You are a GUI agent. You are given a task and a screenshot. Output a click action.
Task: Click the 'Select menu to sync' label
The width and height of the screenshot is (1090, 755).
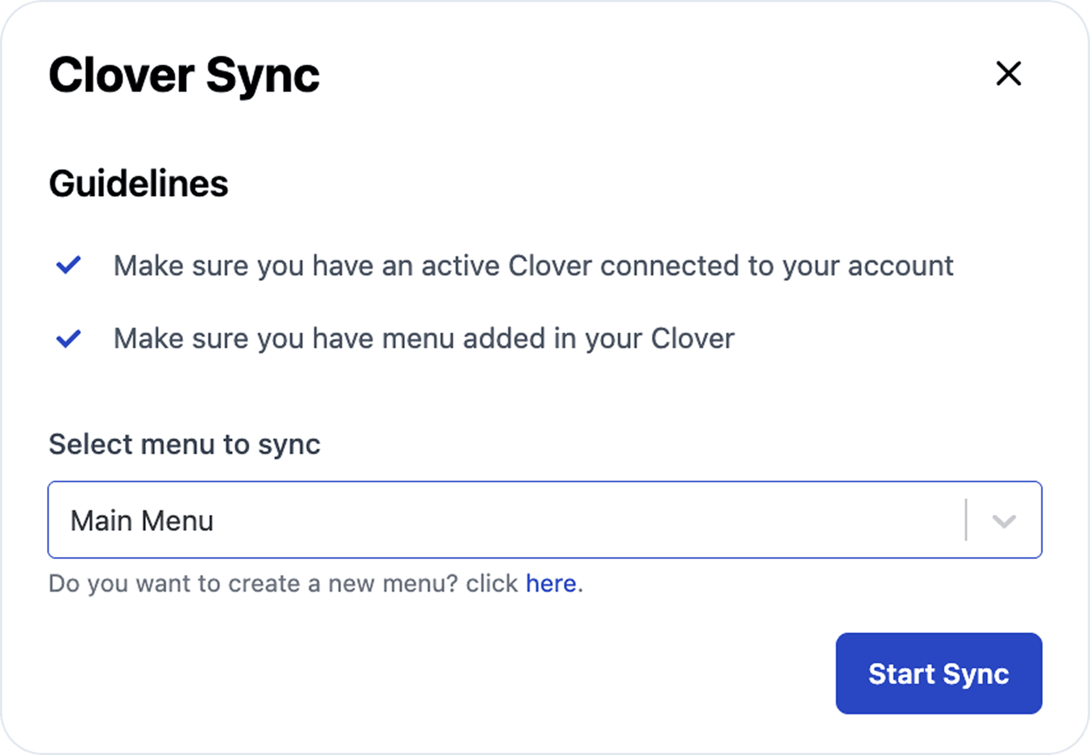pos(185,444)
